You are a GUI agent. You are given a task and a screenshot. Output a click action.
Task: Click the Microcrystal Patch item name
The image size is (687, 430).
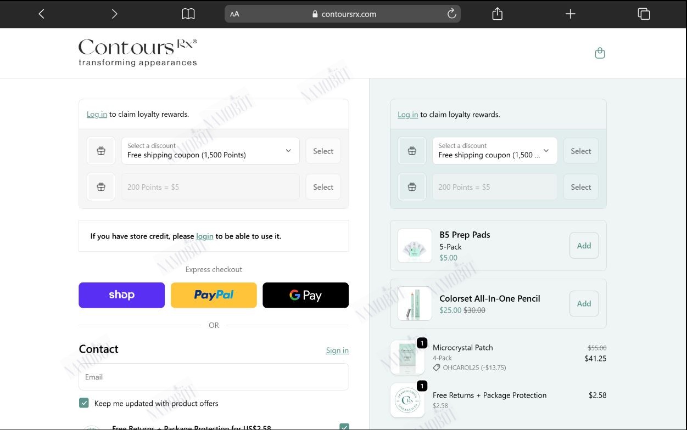click(462, 348)
